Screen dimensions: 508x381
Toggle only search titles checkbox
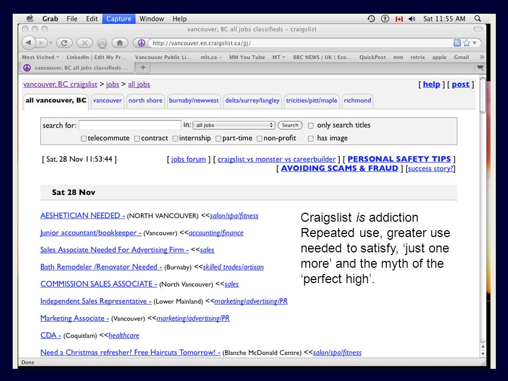click(311, 125)
